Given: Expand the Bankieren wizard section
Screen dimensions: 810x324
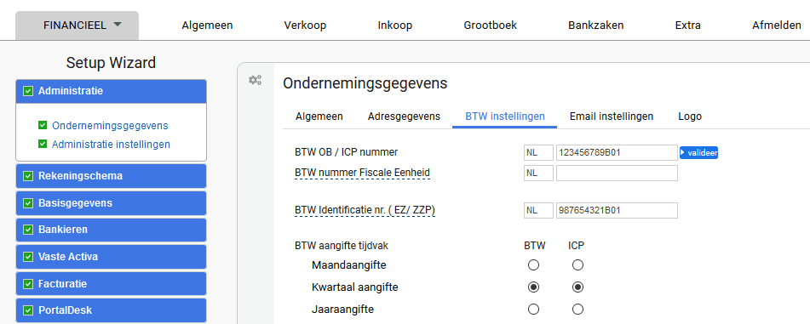Looking at the screenshot, I should click(111, 230).
